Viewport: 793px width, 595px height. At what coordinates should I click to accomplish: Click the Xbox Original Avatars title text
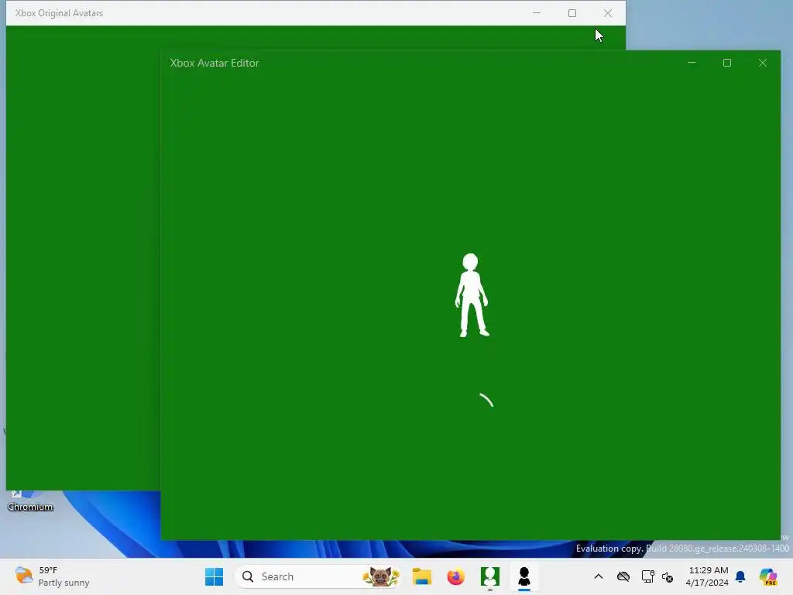pyautogui.click(x=59, y=13)
